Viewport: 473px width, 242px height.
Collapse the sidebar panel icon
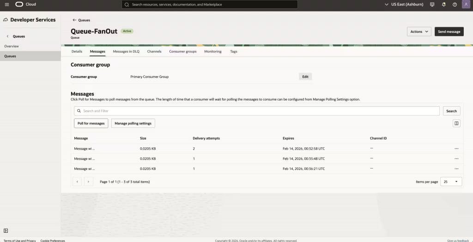coord(6,230)
